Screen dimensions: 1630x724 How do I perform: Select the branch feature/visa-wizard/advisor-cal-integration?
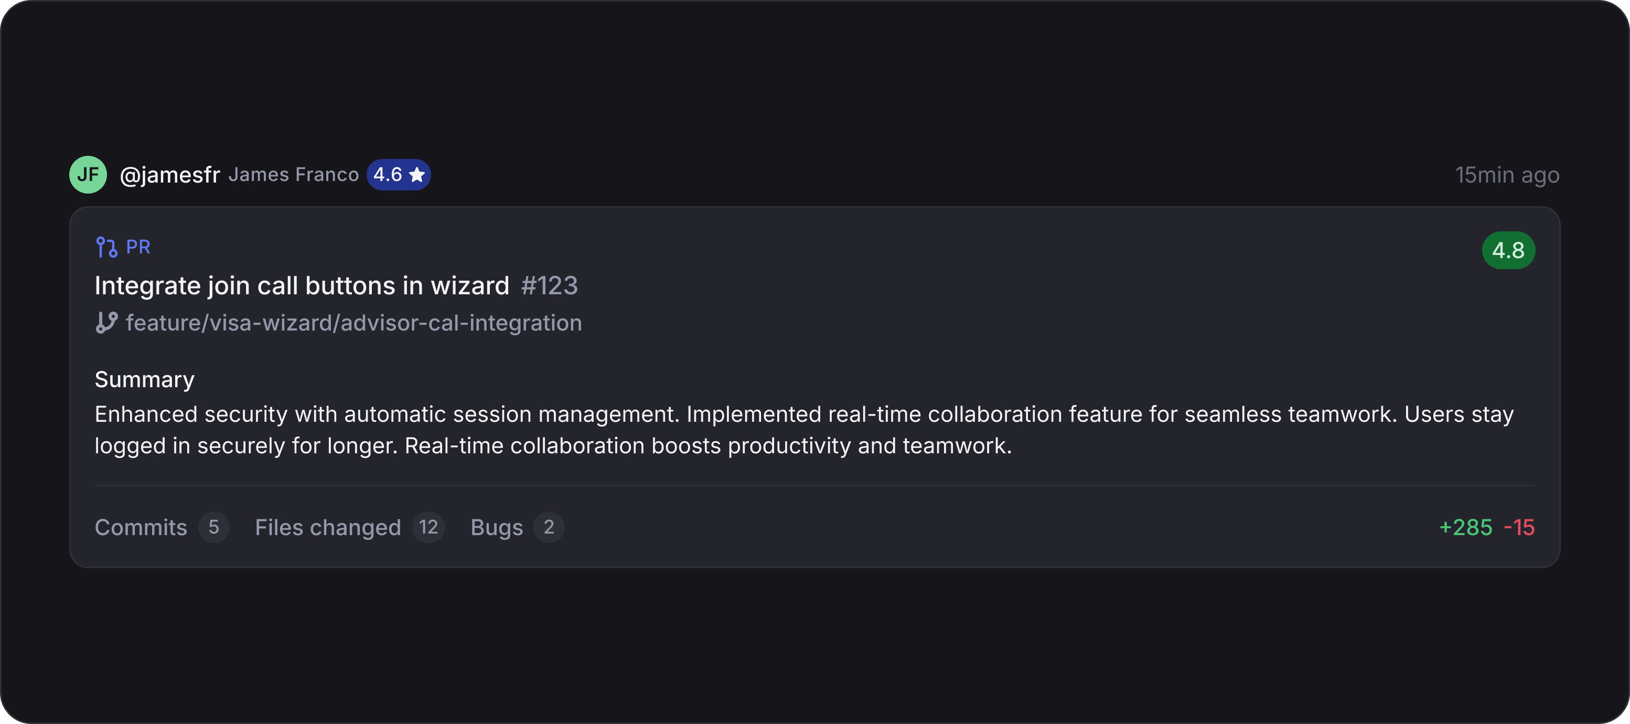[353, 323]
